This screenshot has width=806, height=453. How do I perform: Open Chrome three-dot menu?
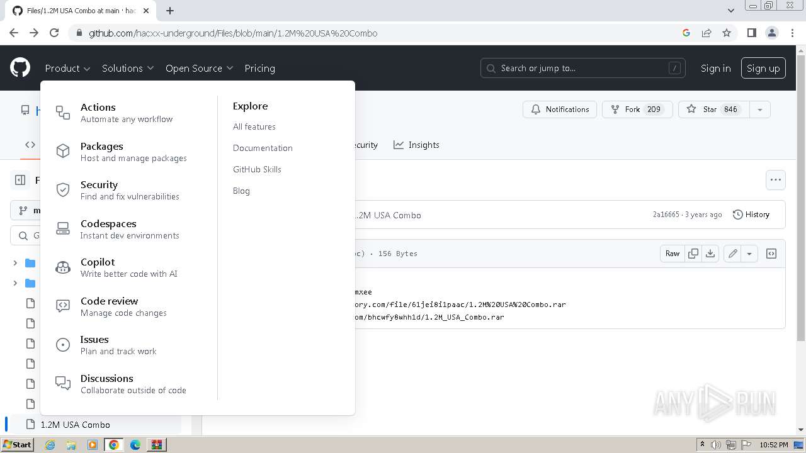(x=792, y=33)
